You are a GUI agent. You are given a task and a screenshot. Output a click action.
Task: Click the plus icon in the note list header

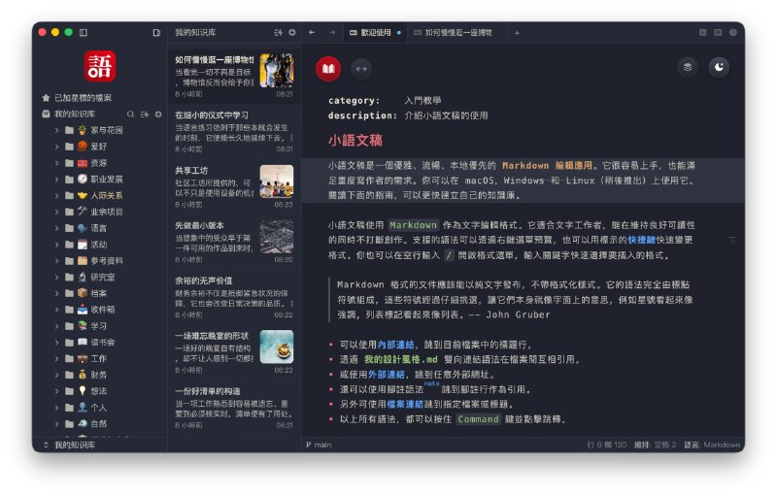[292, 33]
